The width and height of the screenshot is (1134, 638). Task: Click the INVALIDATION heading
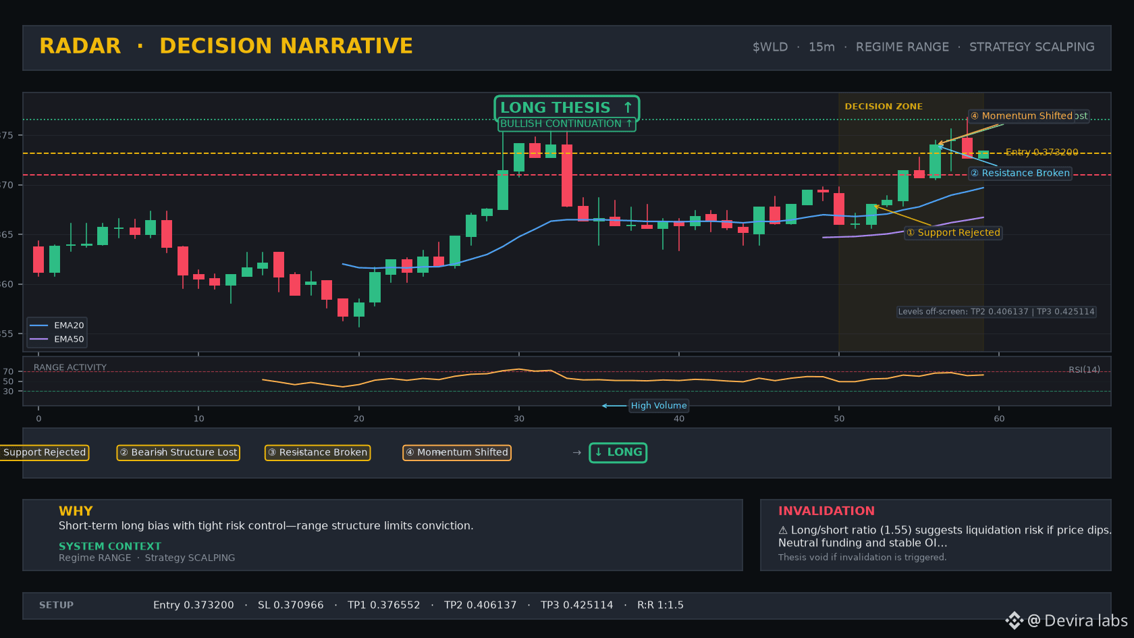826,511
